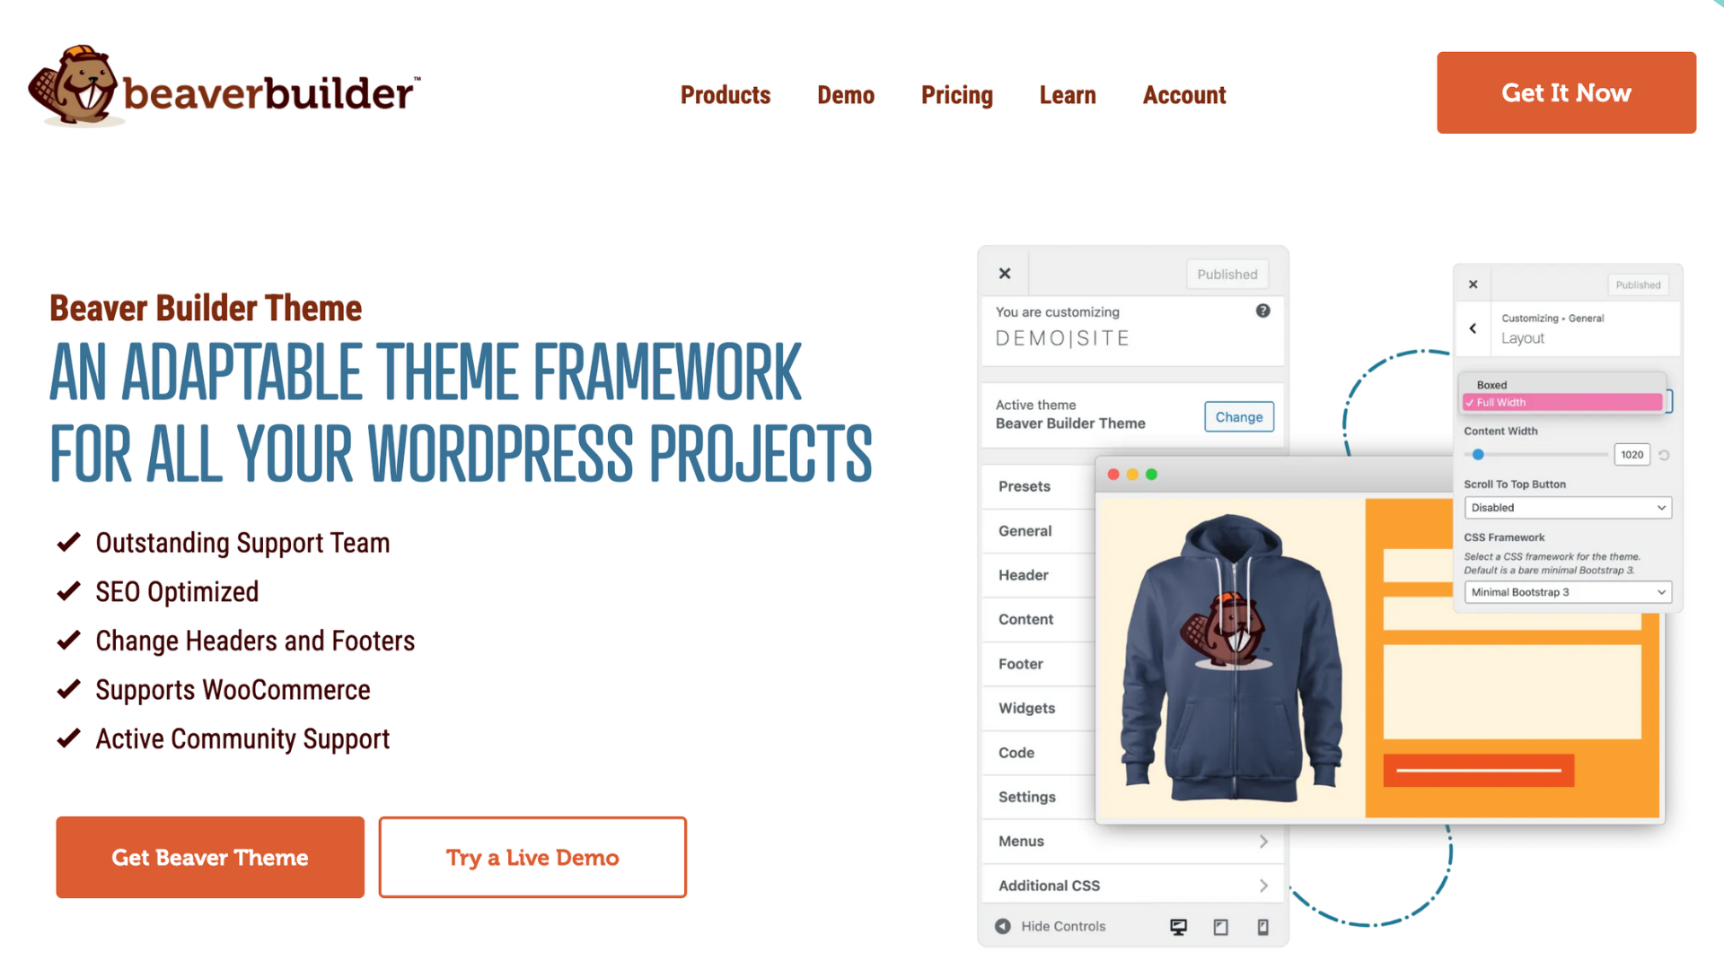Click the Hide Controls toggle icon
The width and height of the screenshot is (1724, 969).
pyautogui.click(x=1002, y=925)
